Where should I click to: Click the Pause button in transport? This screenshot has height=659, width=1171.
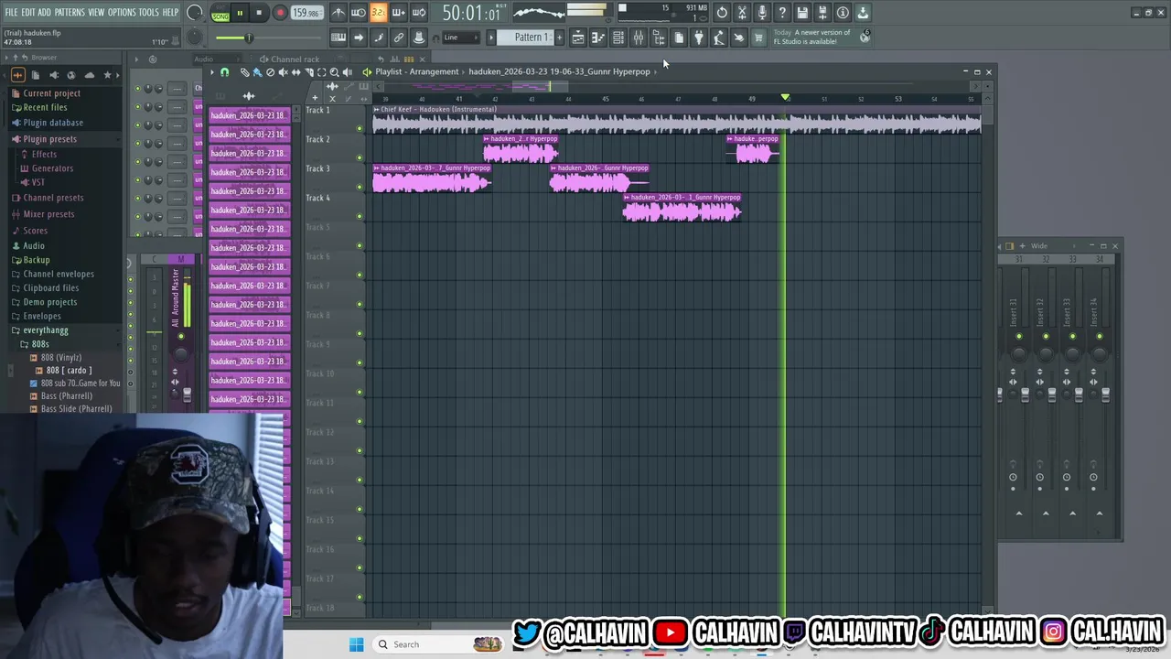(x=240, y=13)
